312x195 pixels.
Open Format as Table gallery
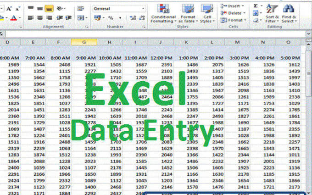[188, 13]
